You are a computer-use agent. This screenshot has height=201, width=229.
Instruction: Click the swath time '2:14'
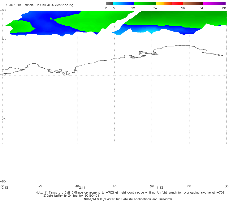point(82,188)
